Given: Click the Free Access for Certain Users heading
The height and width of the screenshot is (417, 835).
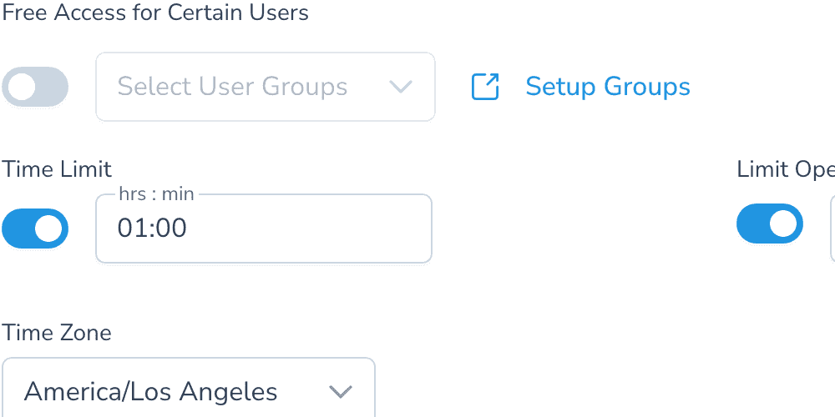Looking at the screenshot, I should pos(155,13).
